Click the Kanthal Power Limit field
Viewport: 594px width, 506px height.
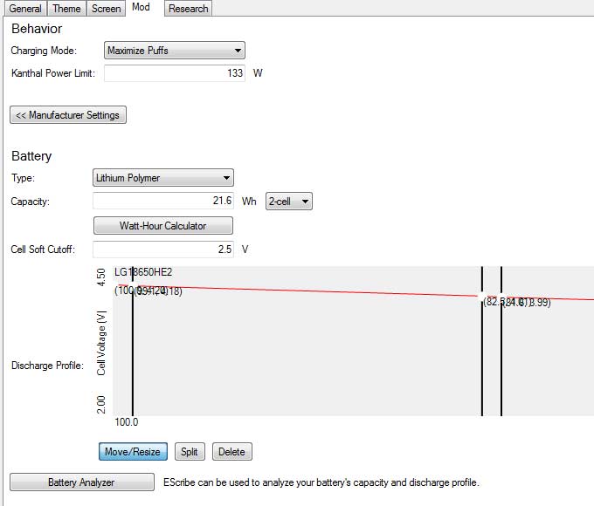[175, 73]
